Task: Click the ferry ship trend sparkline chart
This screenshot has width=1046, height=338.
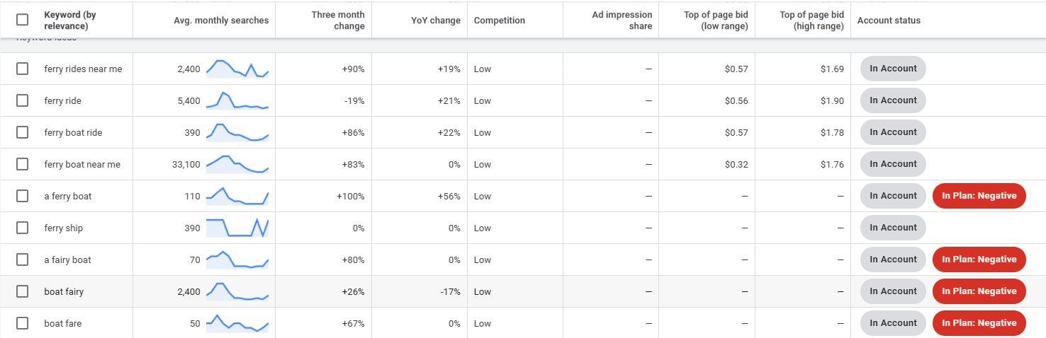Action: pos(237,228)
